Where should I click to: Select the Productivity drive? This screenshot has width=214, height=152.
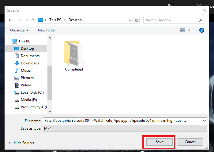coord(34,107)
